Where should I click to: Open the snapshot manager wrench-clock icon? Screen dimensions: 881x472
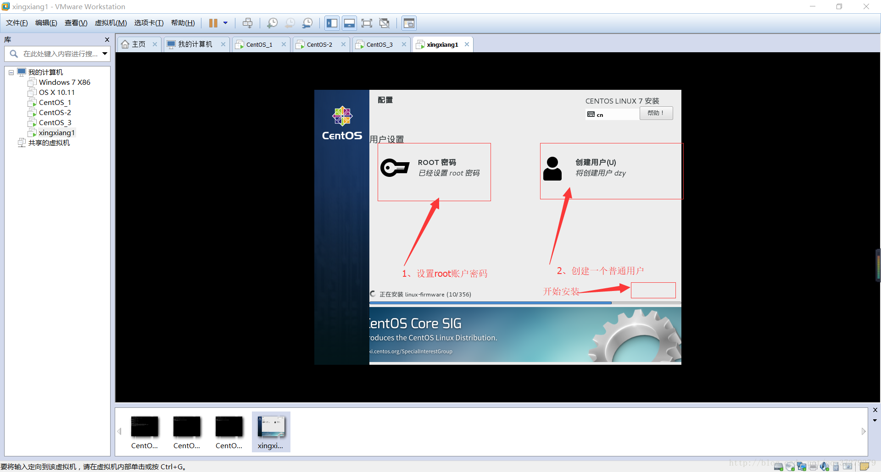click(x=307, y=23)
